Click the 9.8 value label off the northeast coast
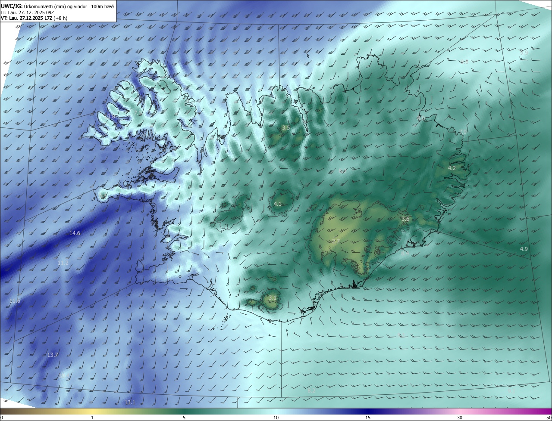 (464, 61)
